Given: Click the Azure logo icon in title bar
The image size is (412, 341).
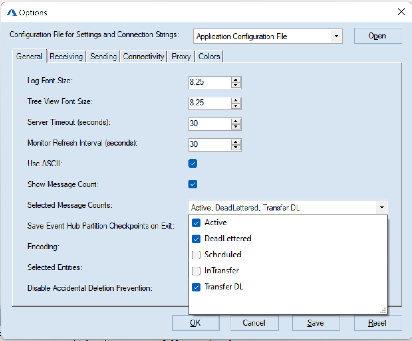Looking at the screenshot, I should coord(12,12).
